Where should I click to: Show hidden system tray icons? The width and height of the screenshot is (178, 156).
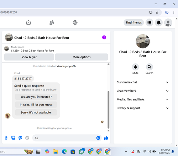tap(126, 151)
